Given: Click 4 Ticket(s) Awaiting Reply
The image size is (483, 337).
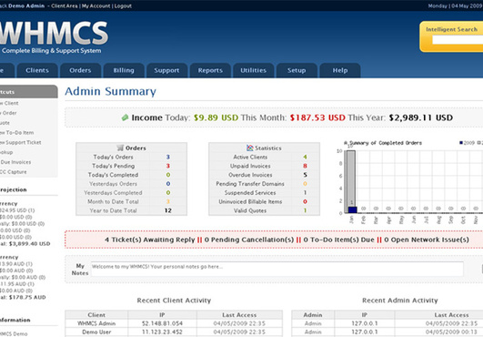Looking at the screenshot, I should point(150,240).
